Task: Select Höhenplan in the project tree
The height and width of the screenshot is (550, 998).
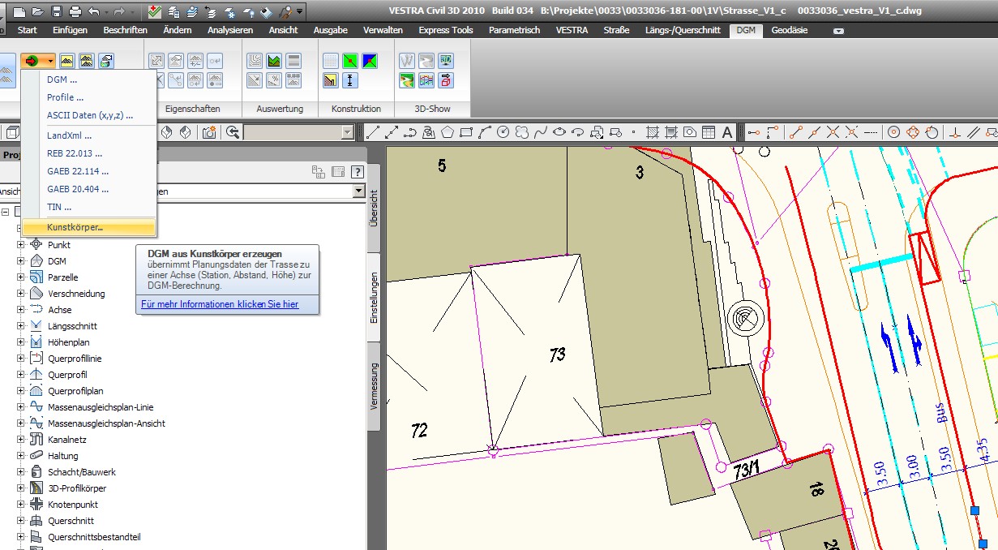Action: click(69, 342)
